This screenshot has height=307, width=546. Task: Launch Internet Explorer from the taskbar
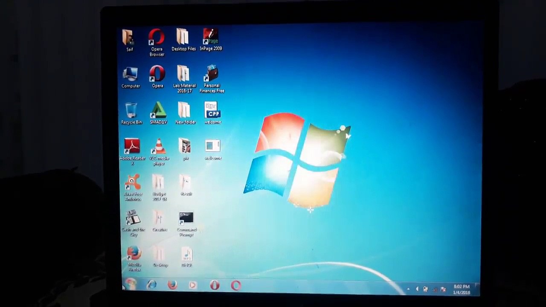pos(151,285)
